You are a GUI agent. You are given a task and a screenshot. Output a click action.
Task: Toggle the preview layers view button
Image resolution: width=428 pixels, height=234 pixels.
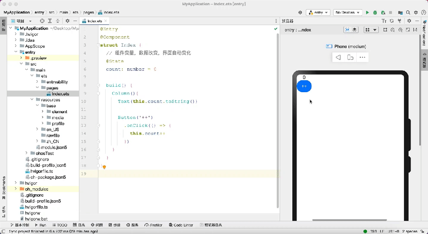[354, 30]
